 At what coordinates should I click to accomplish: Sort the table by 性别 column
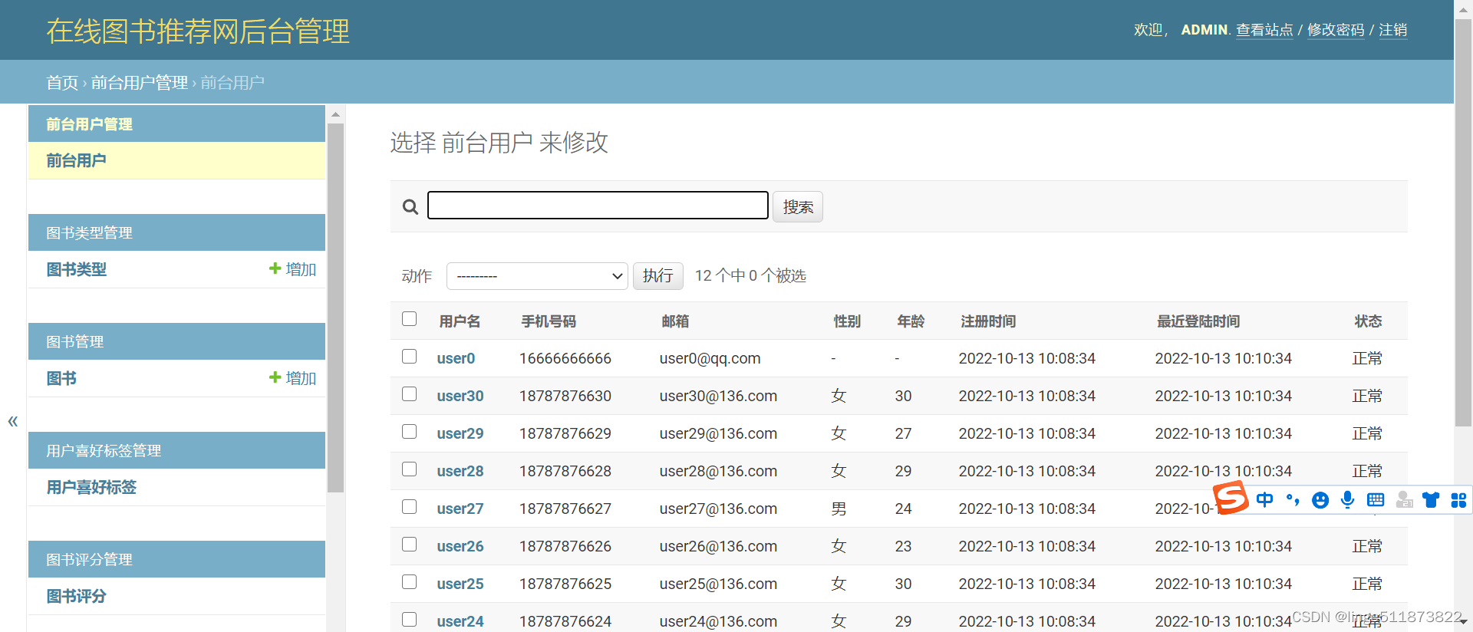point(847,321)
